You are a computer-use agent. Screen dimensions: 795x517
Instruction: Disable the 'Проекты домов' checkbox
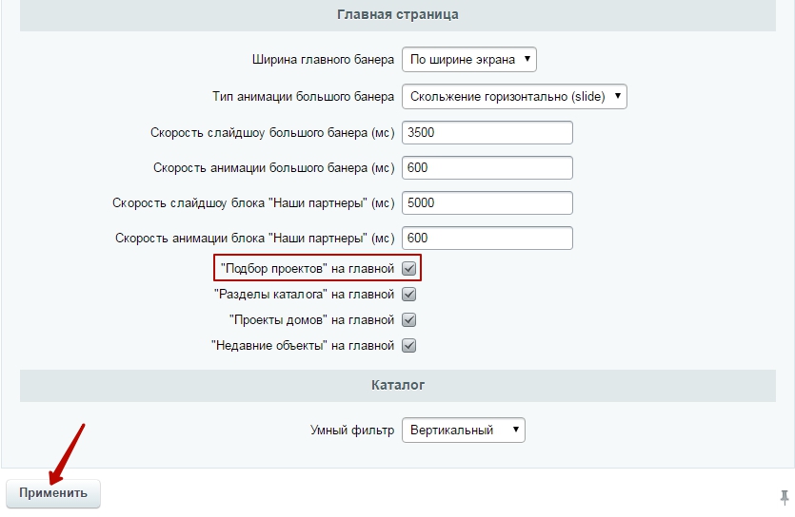tap(409, 320)
